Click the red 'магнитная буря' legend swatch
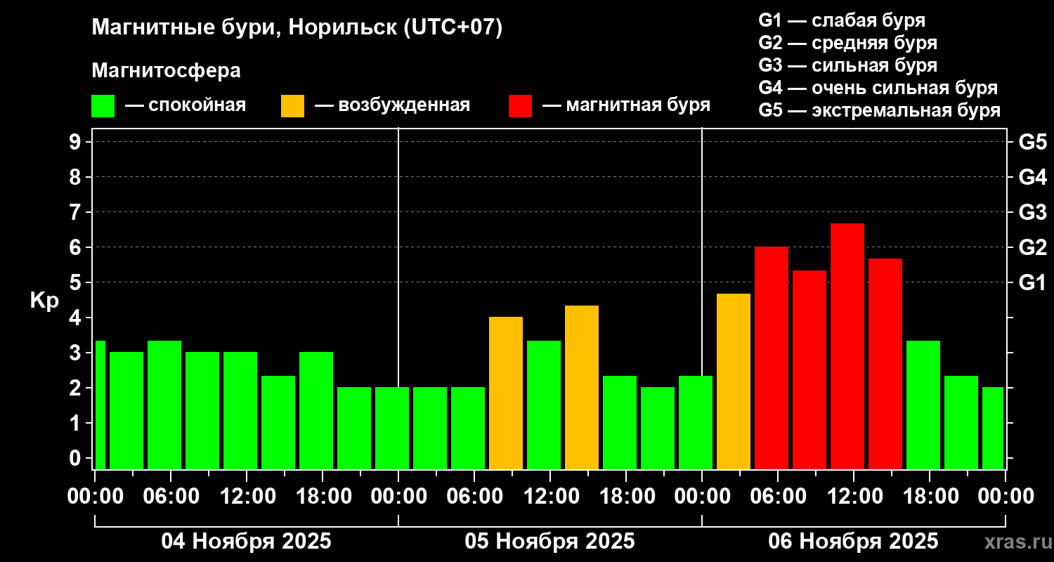The width and height of the screenshot is (1054, 562). pyautogui.click(x=521, y=106)
